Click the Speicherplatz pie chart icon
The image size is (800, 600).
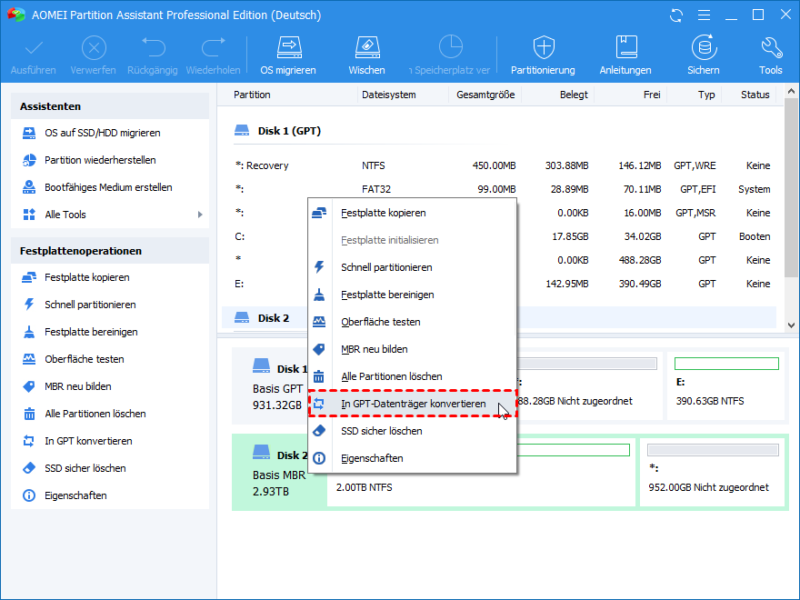click(x=451, y=47)
